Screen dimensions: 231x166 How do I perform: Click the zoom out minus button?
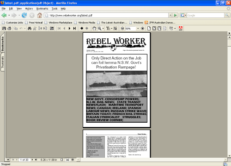pyautogui.click(x=122, y=29)
